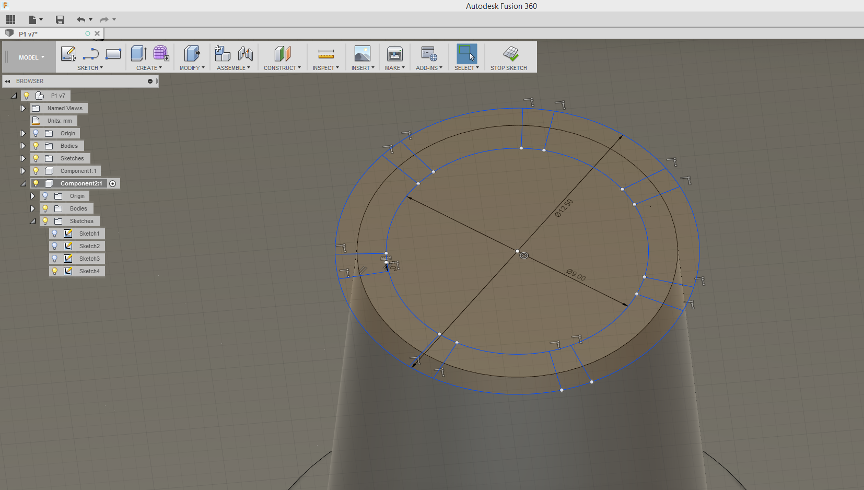
Task: Expand Bodies folder under Component2:1
Action: click(32, 208)
